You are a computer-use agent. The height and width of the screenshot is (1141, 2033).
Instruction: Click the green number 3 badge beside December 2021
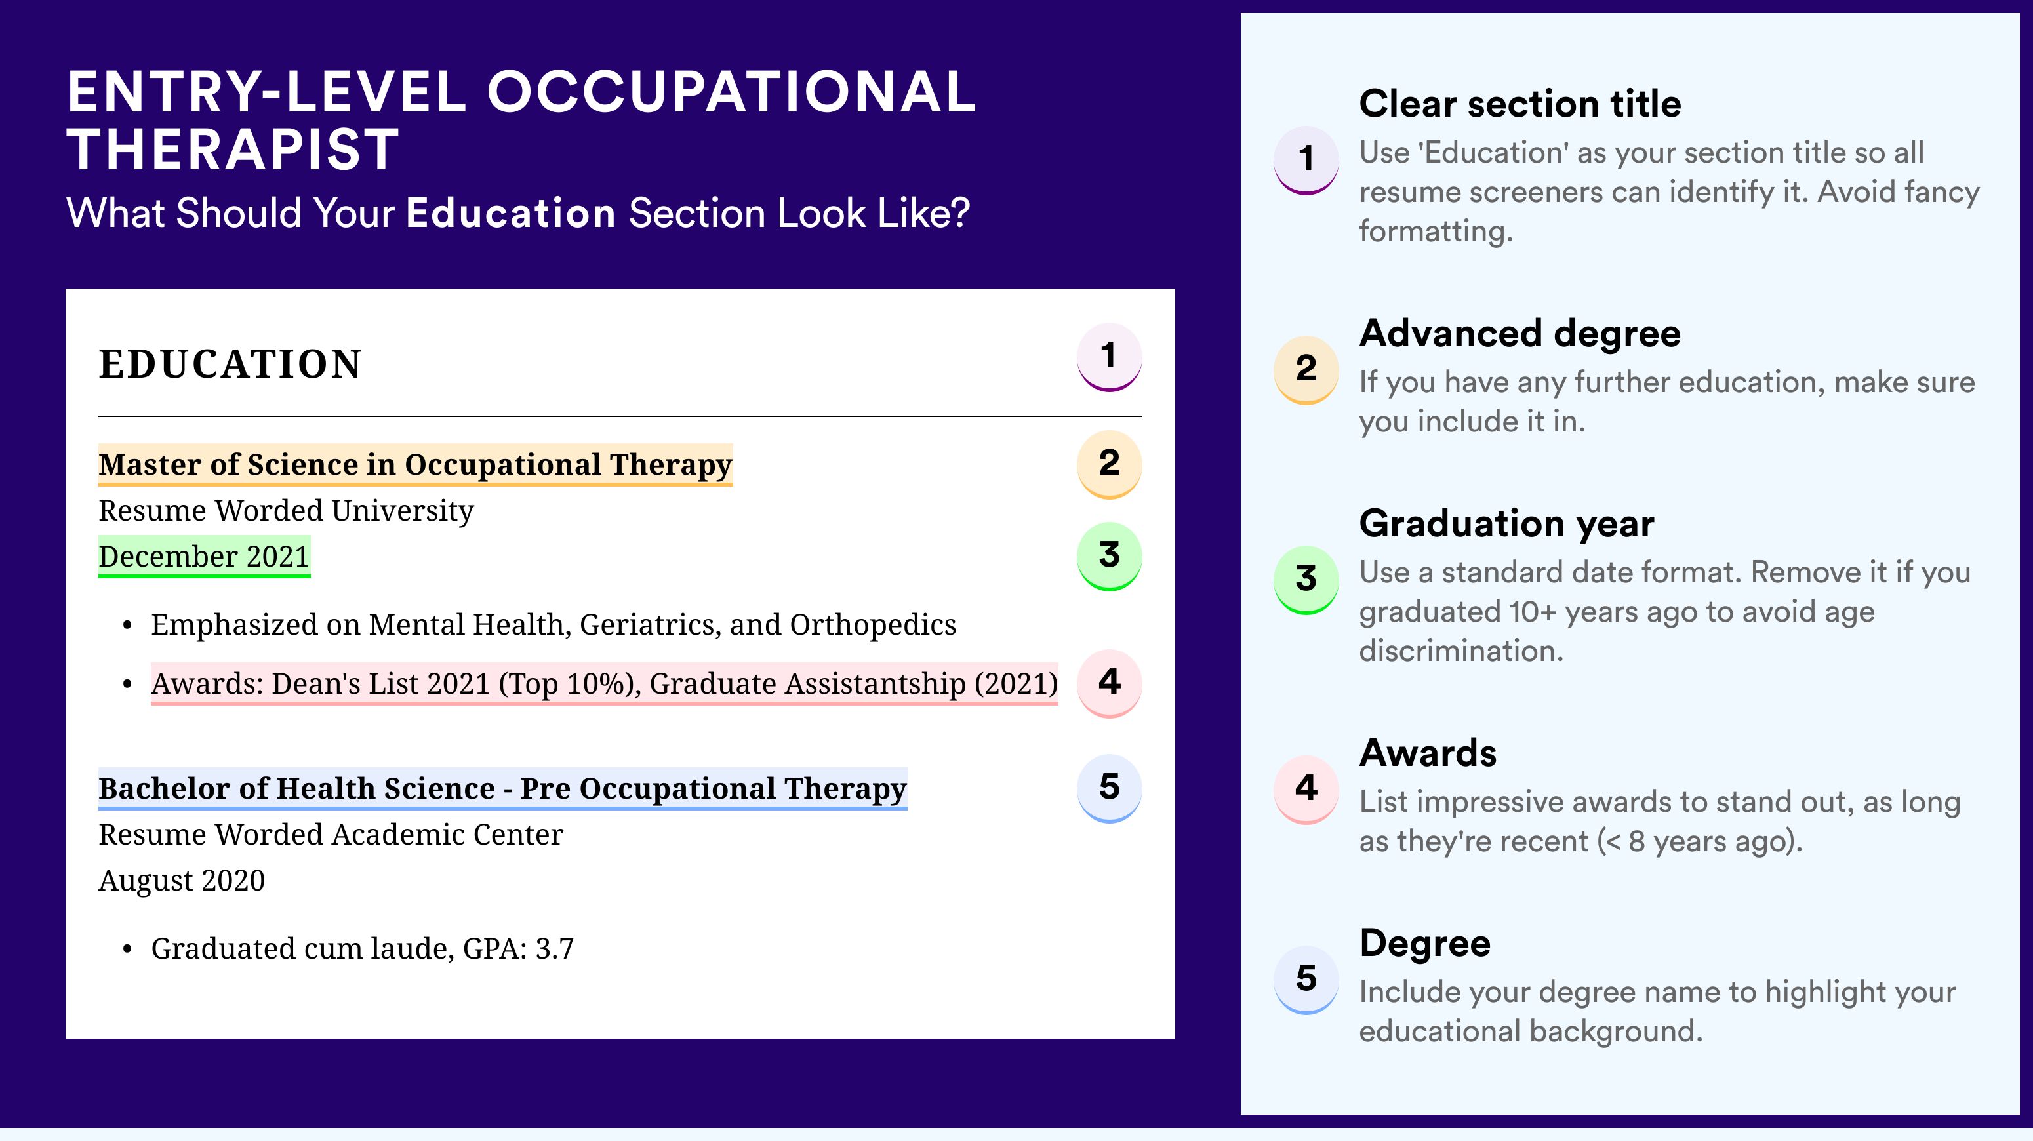pyautogui.click(x=1109, y=556)
